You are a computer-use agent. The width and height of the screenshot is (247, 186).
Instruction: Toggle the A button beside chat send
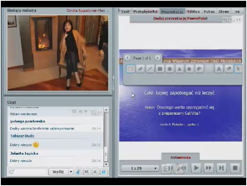(95, 172)
